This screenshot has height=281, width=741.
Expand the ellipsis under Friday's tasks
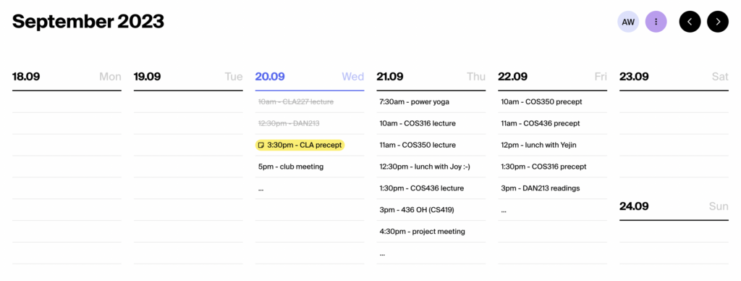[x=504, y=211]
